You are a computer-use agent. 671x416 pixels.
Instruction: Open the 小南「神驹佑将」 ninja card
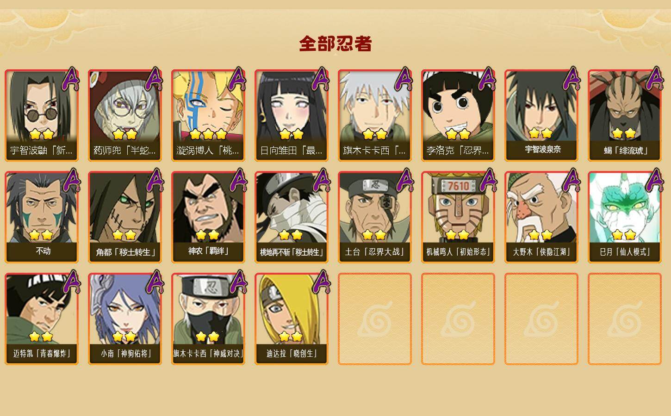click(x=125, y=318)
